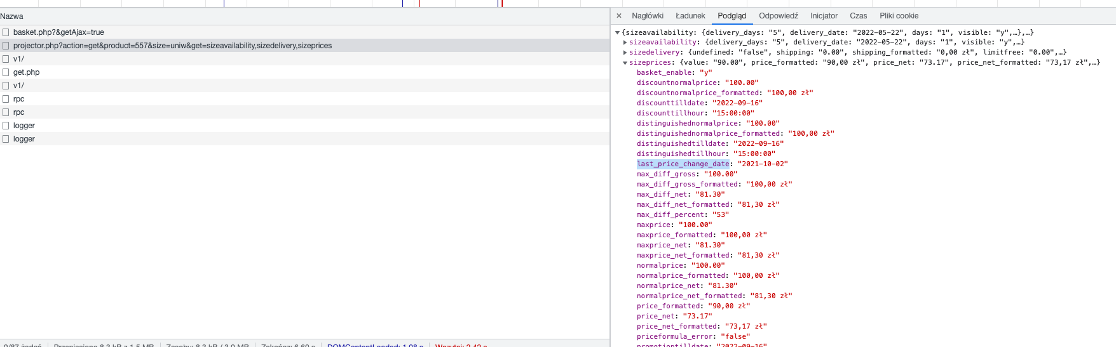
Task: Click the icon of the rpc request below v1/
Action: click(x=6, y=99)
